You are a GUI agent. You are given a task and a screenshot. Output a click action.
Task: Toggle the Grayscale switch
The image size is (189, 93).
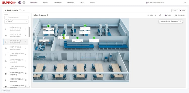pos(176,15)
